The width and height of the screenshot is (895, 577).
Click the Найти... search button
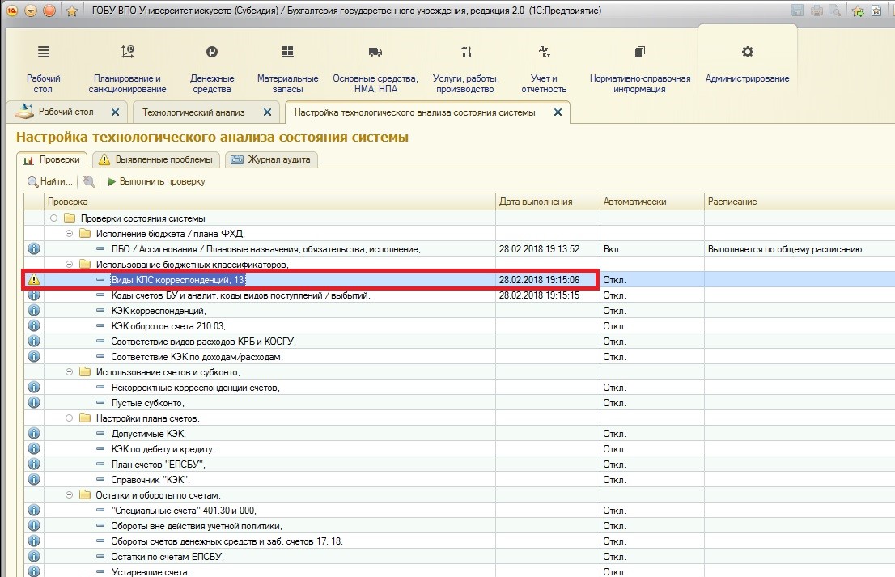(50, 182)
